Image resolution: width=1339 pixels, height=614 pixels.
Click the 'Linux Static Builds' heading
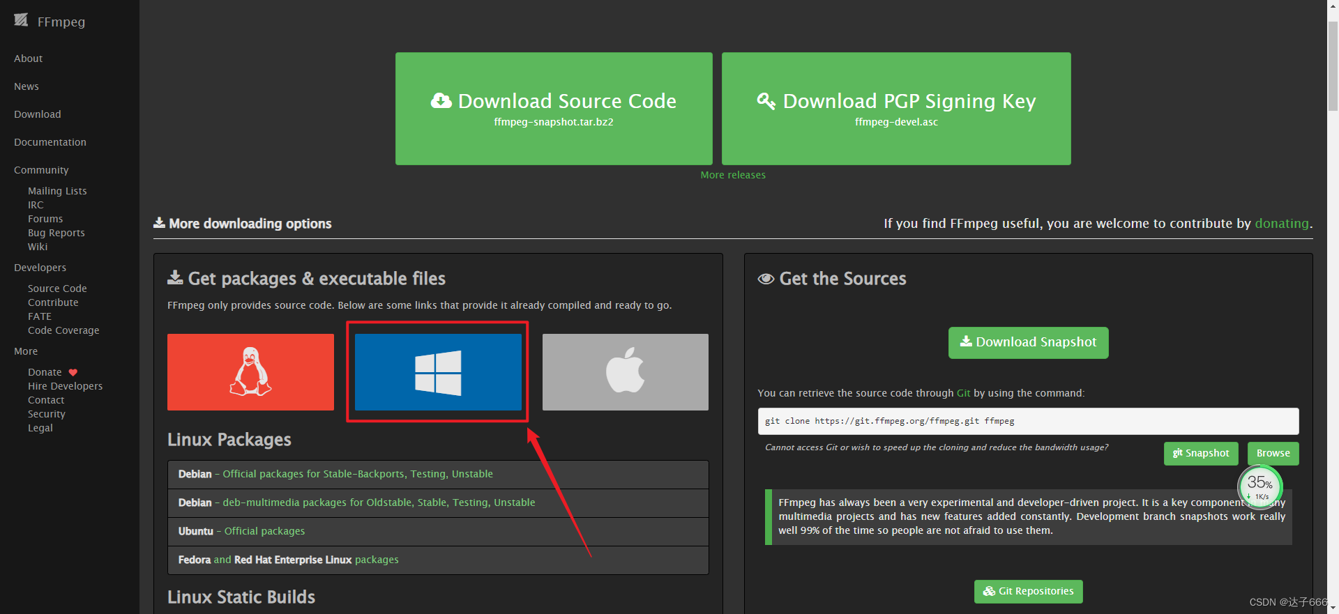click(x=241, y=597)
